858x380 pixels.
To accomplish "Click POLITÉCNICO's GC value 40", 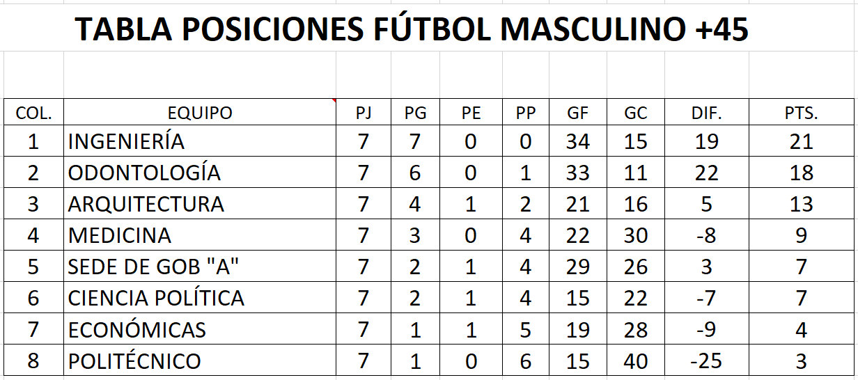I will point(636,361).
